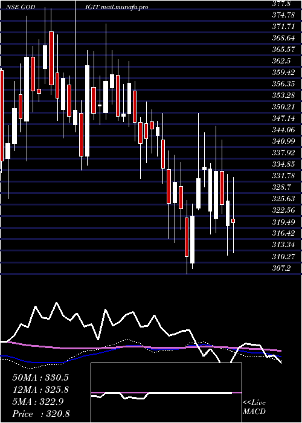The height and width of the screenshot is (423, 302).
Task: Click the 350.21 price axis label
Action: (x=283, y=107)
